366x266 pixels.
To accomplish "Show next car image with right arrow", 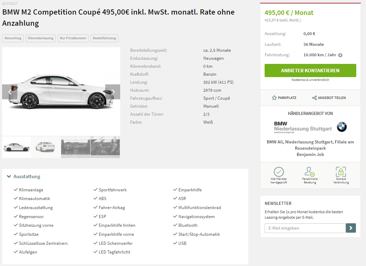I will pyautogui.click(x=113, y=92).
